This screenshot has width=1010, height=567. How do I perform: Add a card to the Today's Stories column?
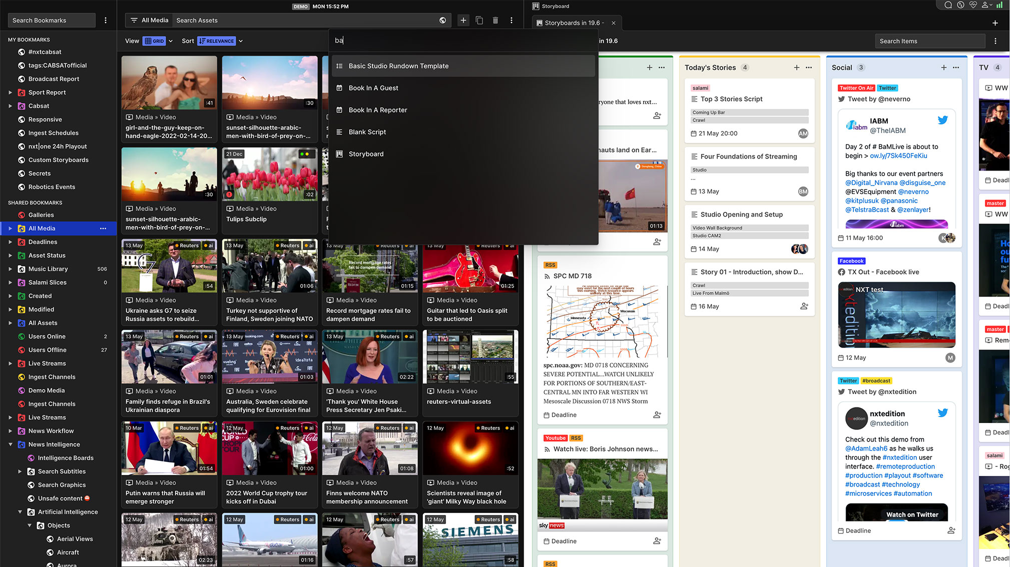point(796,67)
